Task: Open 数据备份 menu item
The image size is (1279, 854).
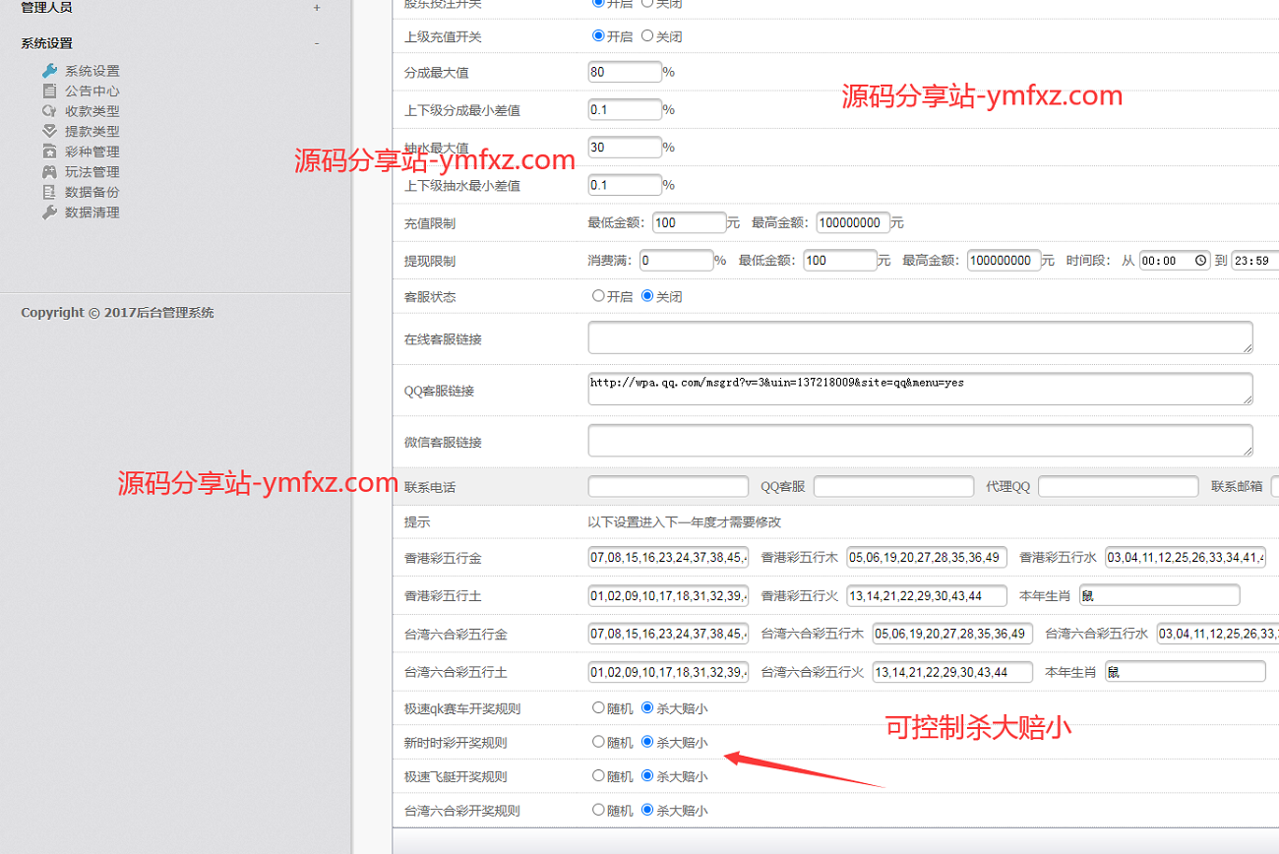Action: (x=91, y=192)
